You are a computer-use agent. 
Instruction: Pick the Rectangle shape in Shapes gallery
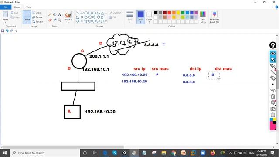point(90,13)
